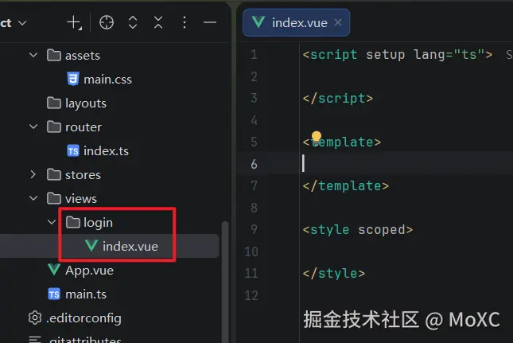
Task: Click the yellow lightbulb intention icon
Action: coord(317,136)
